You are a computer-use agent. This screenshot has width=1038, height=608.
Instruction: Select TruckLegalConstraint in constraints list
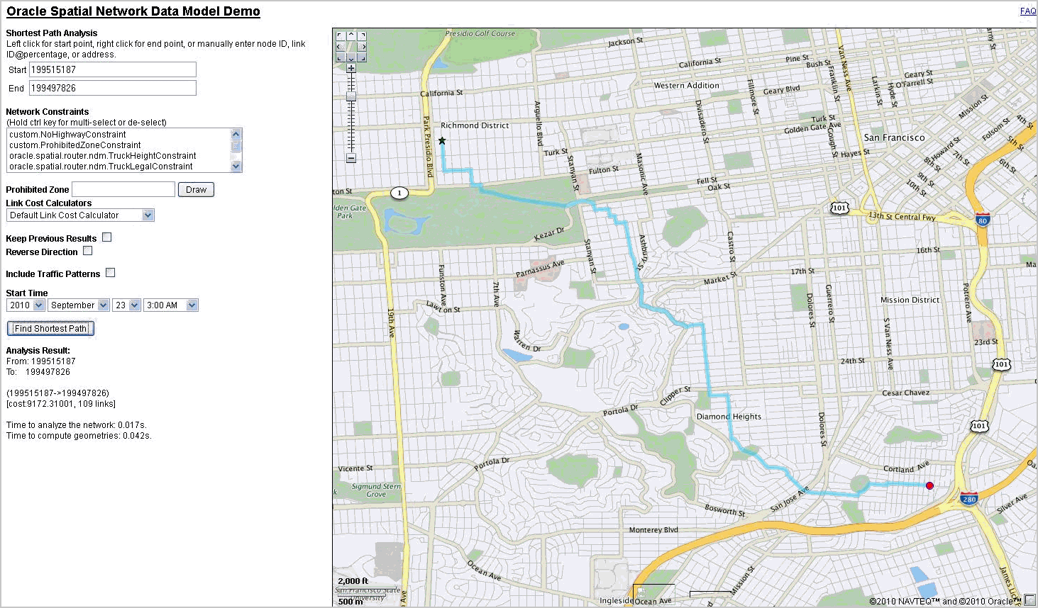click(118, 167)
